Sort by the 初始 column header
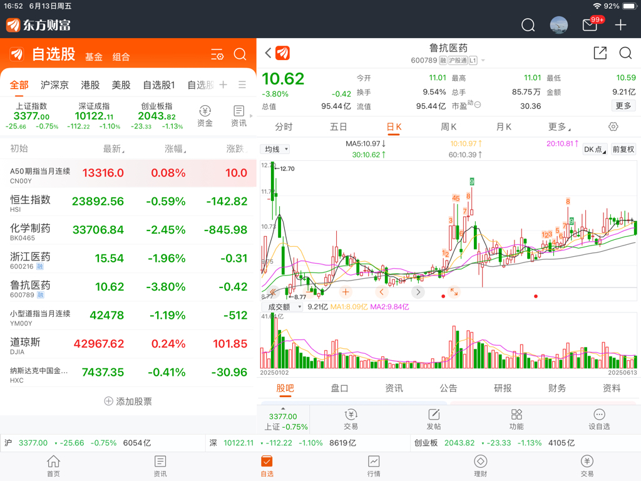This screenshot has height=481, width=641. point(19,148)
